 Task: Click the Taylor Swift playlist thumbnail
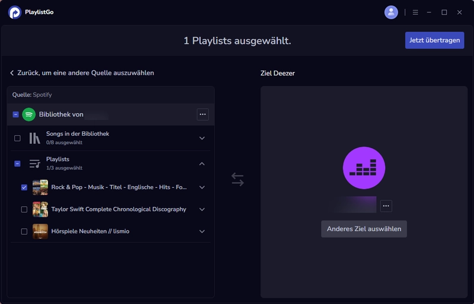point(40,209)
